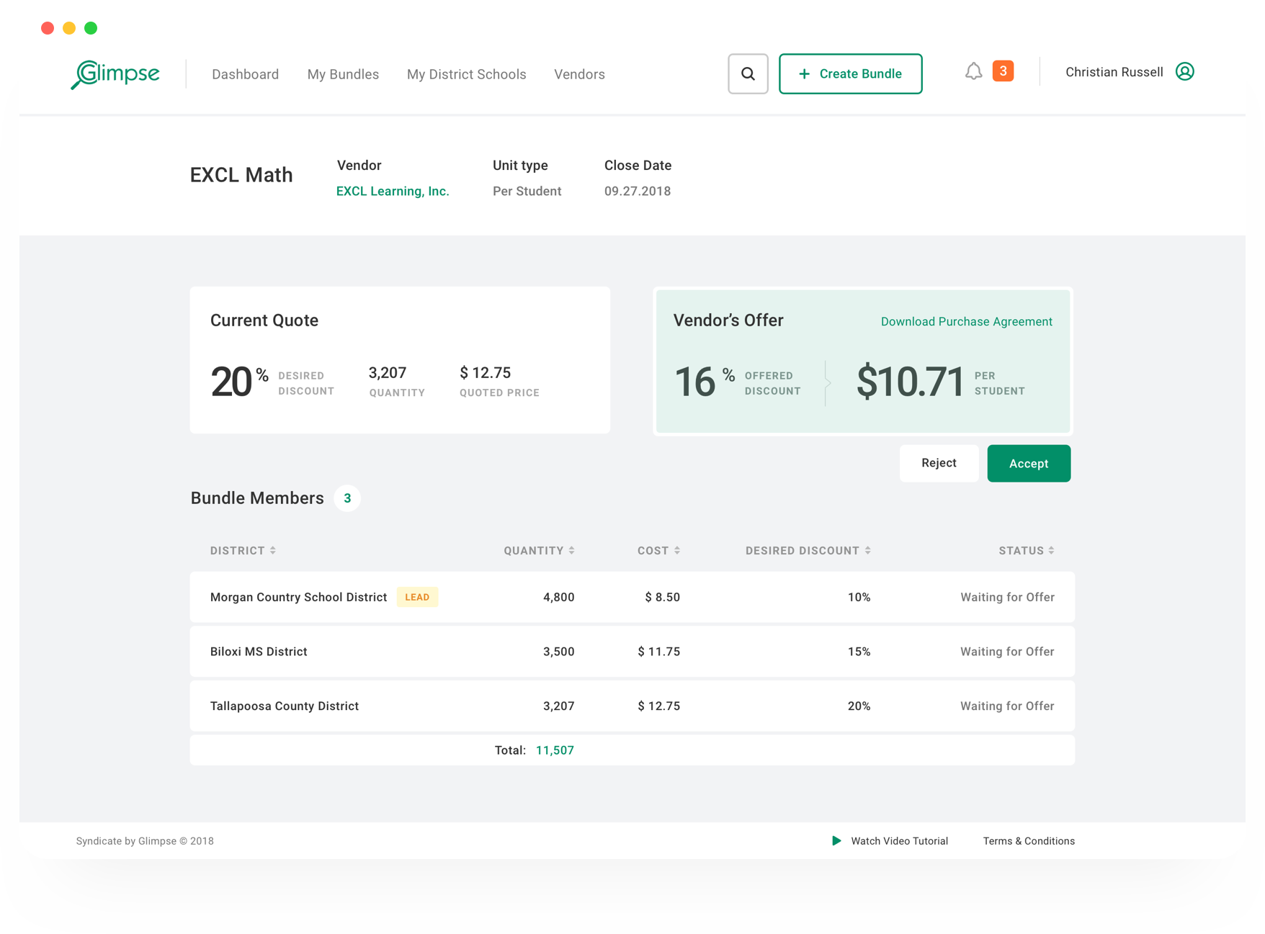Image resolution: width=1265 pixels, height=934 pixels.
Task: Sort table by Status column
Action: (1027, 550)
